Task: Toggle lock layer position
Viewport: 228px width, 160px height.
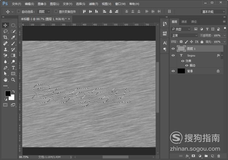Action: [x=191, y=42]
